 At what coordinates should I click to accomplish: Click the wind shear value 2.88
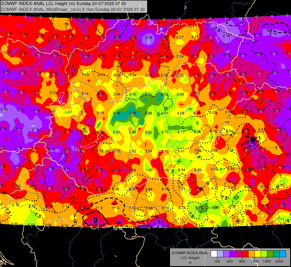tap(149, 113)
